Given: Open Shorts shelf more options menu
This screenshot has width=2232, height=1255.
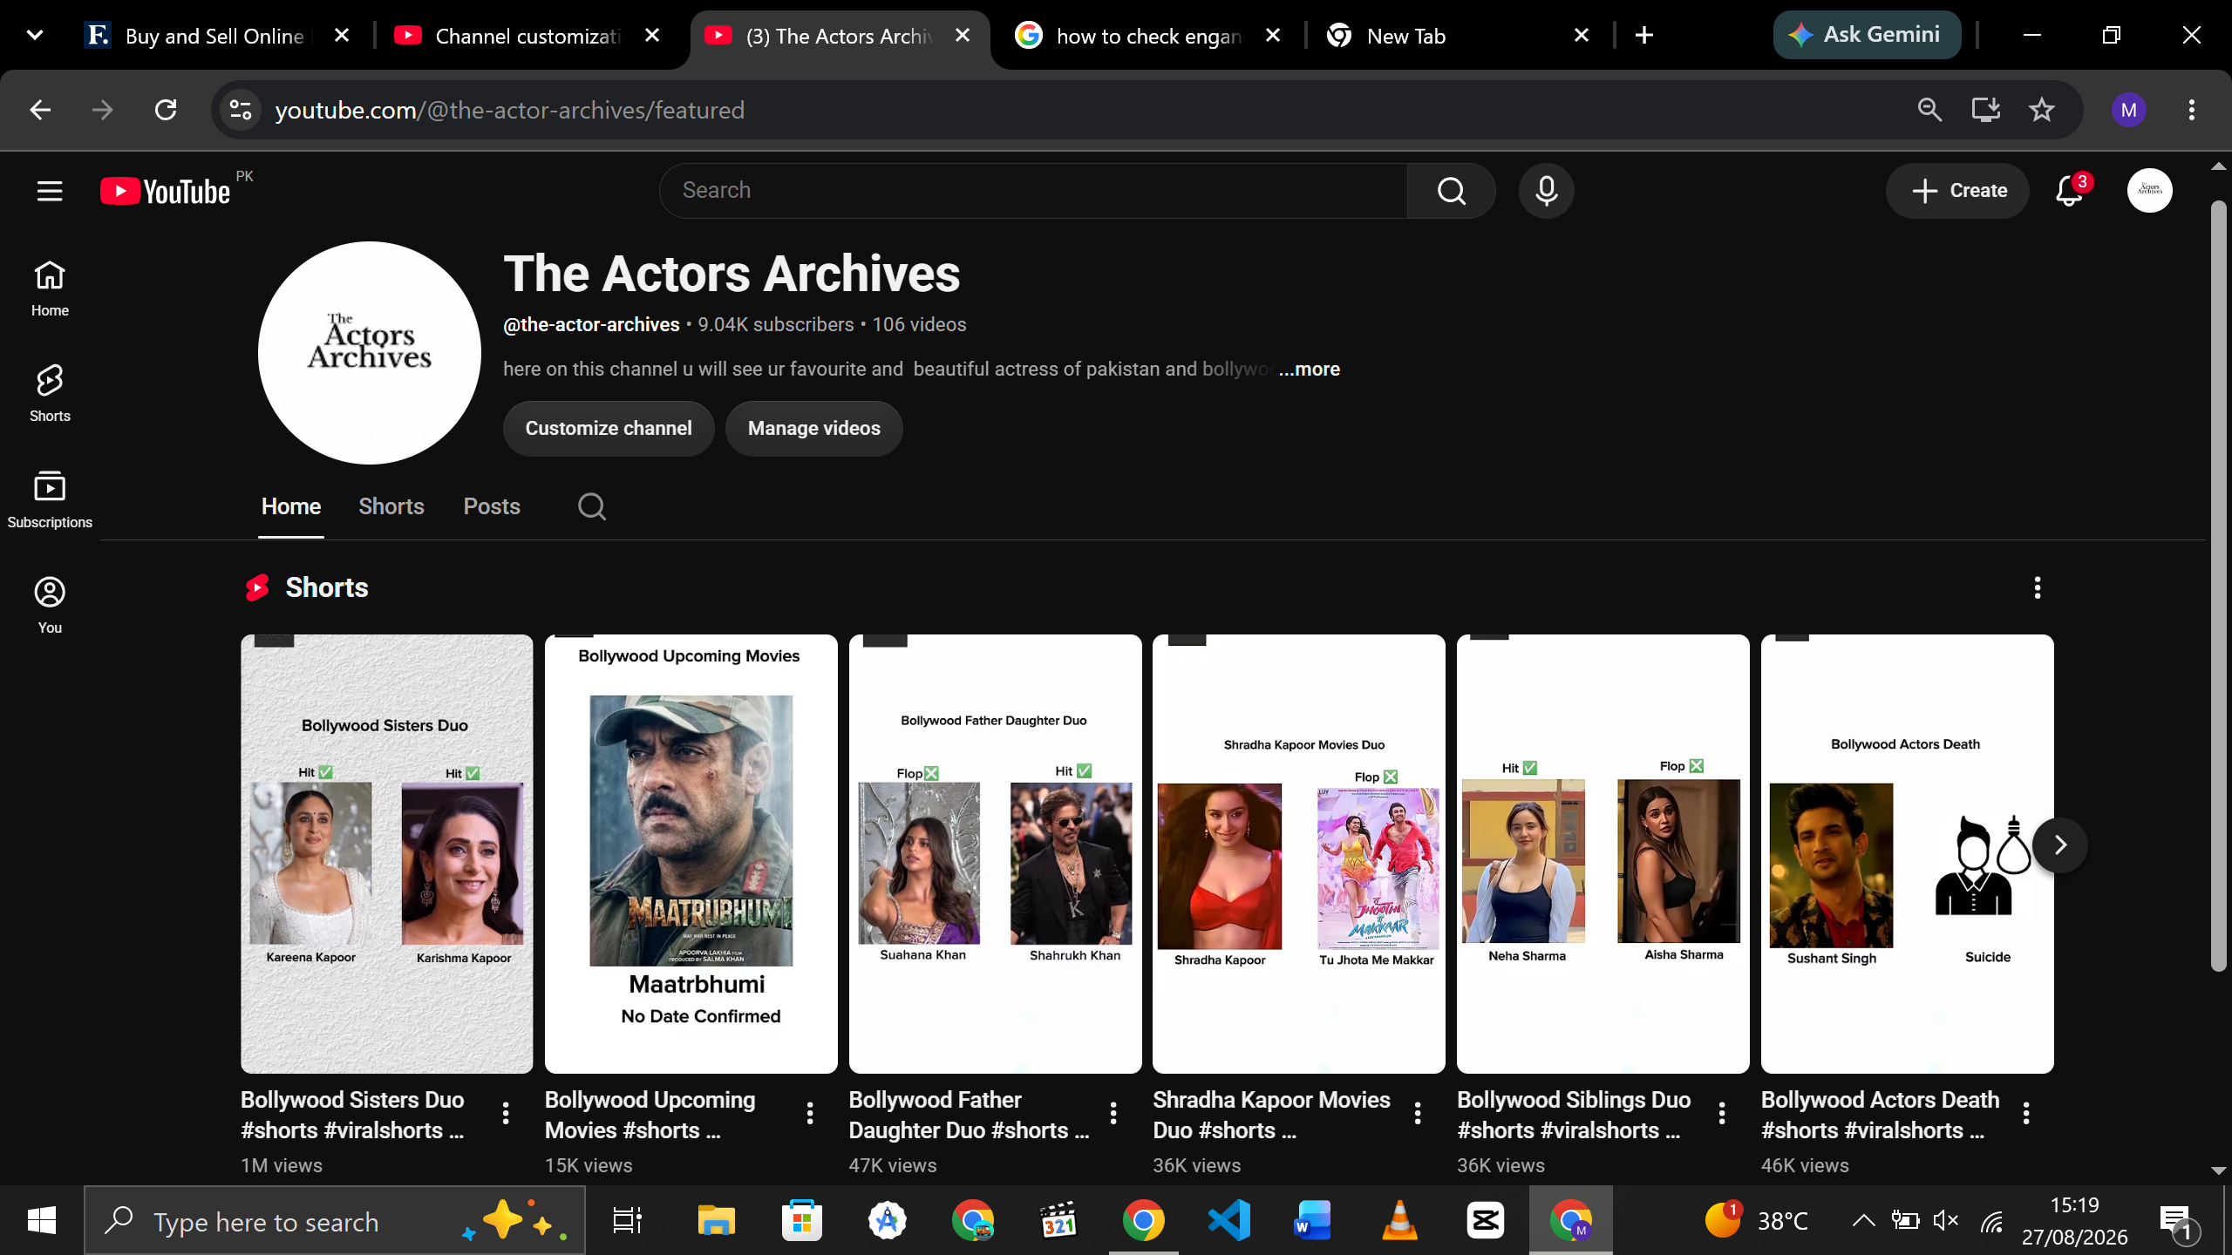Looking at the screenshot, I should click(2038, 587).
